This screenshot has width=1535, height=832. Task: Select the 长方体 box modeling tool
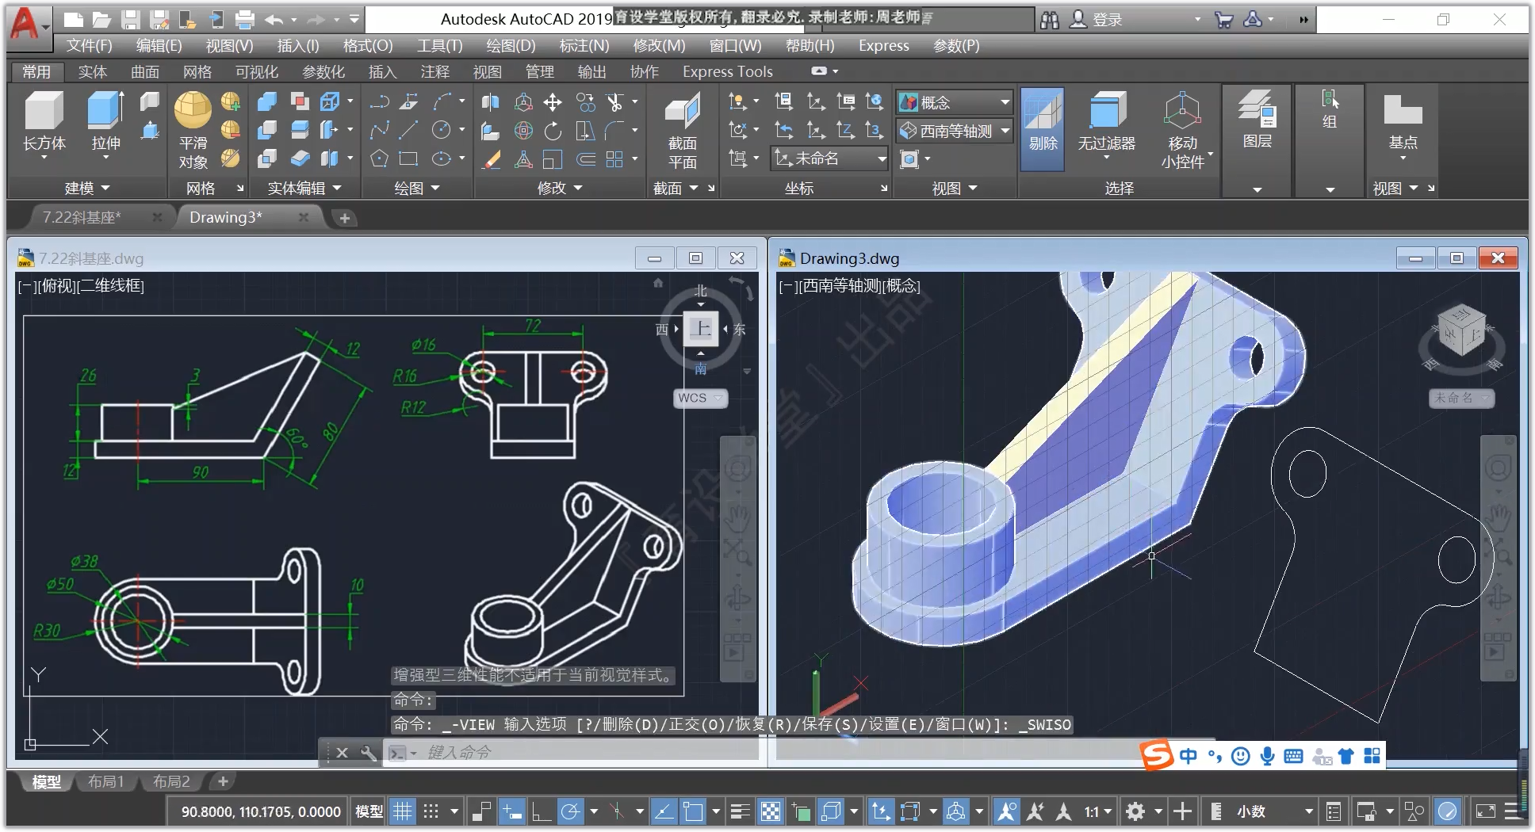[44, 125]
